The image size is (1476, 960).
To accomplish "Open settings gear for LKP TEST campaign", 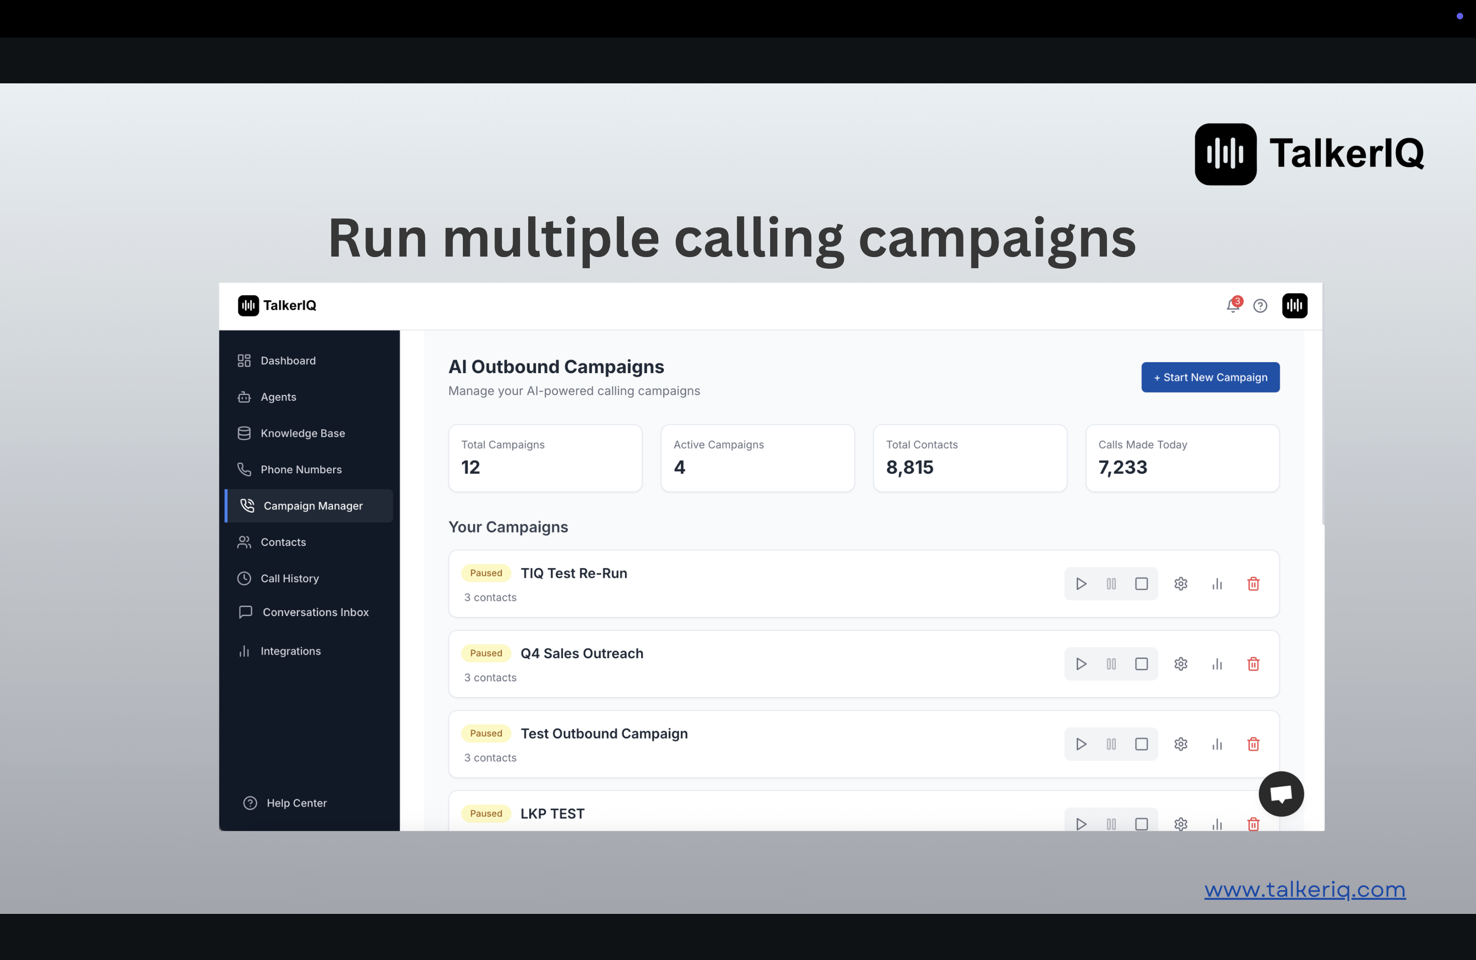I will point(1180,823).
